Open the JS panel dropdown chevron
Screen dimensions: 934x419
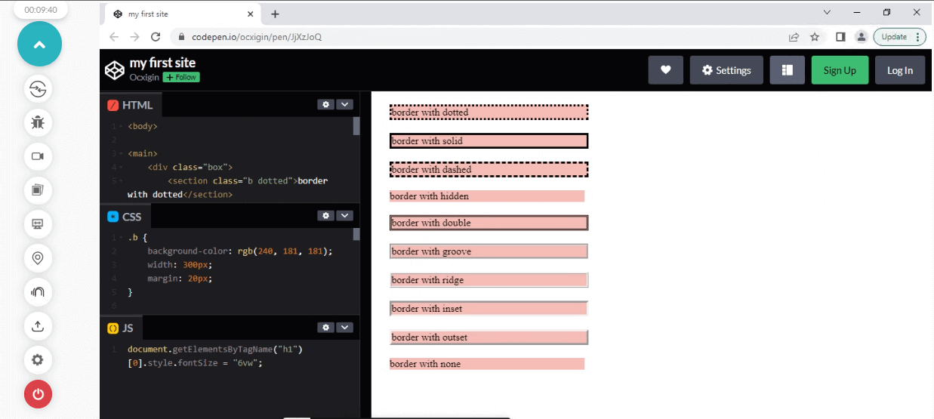(344, 327)
